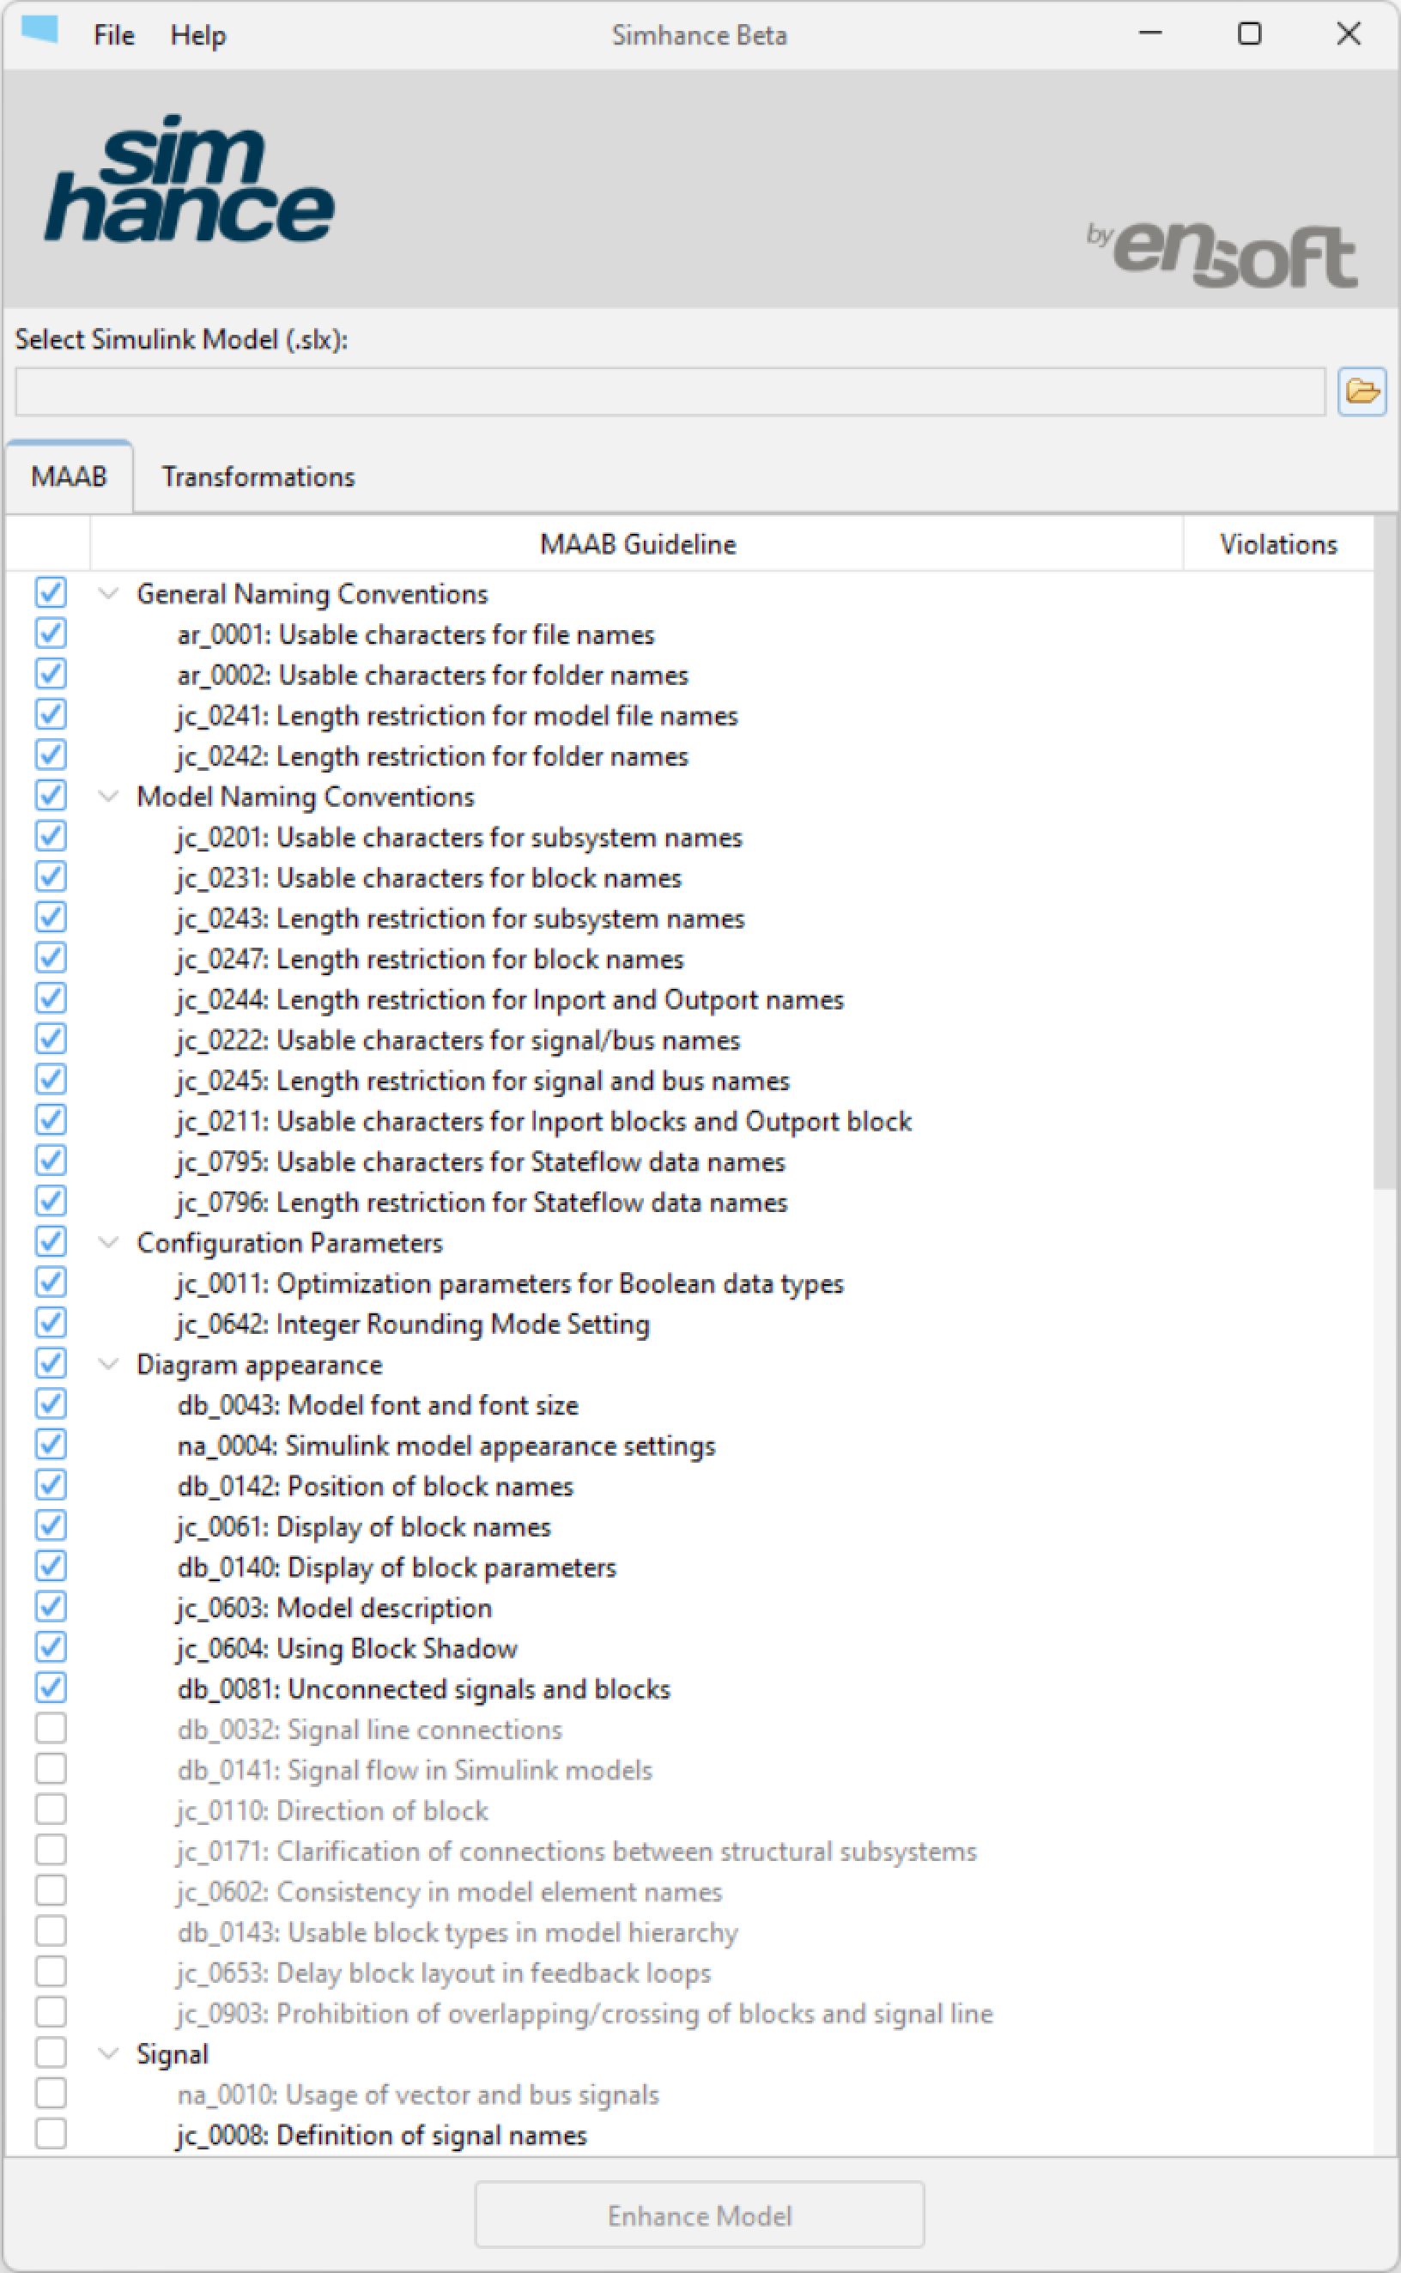The image size is (1401, 2273).
Task: Select 'na_0010: Usage of vector and bus signals'
Action: click(x=418, y=2095)
